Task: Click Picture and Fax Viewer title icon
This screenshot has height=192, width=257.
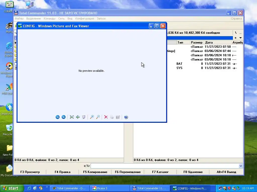Action: [20, 26]
